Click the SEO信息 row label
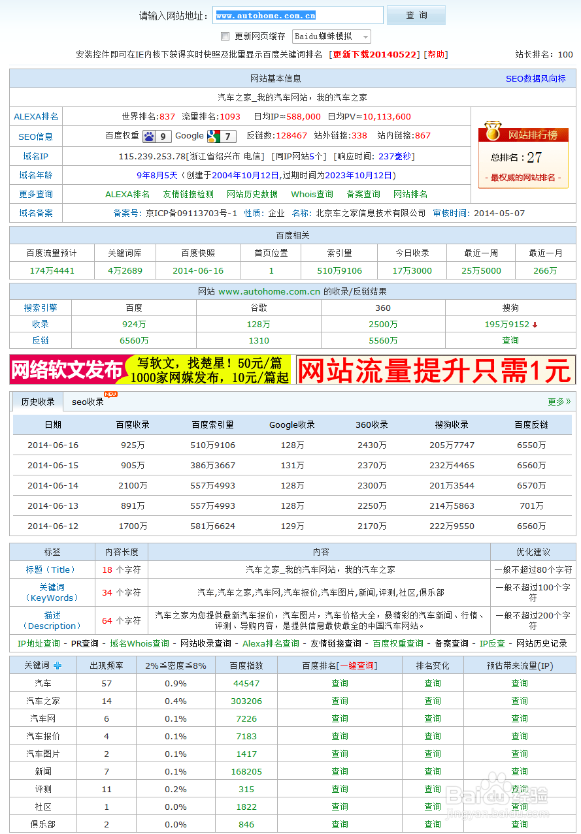 click(x=36, y=136)
